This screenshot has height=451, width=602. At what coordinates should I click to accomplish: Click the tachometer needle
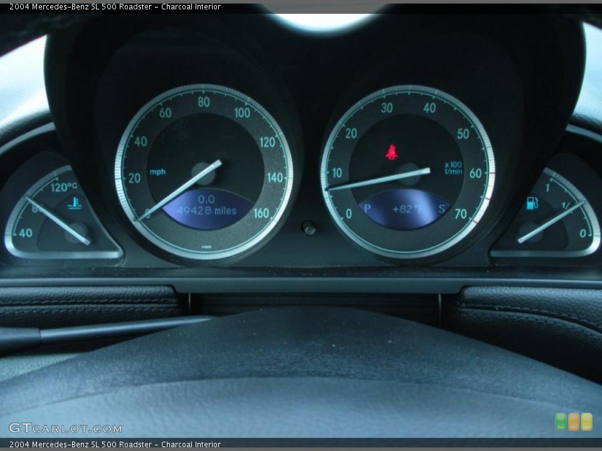click(378, 179)
